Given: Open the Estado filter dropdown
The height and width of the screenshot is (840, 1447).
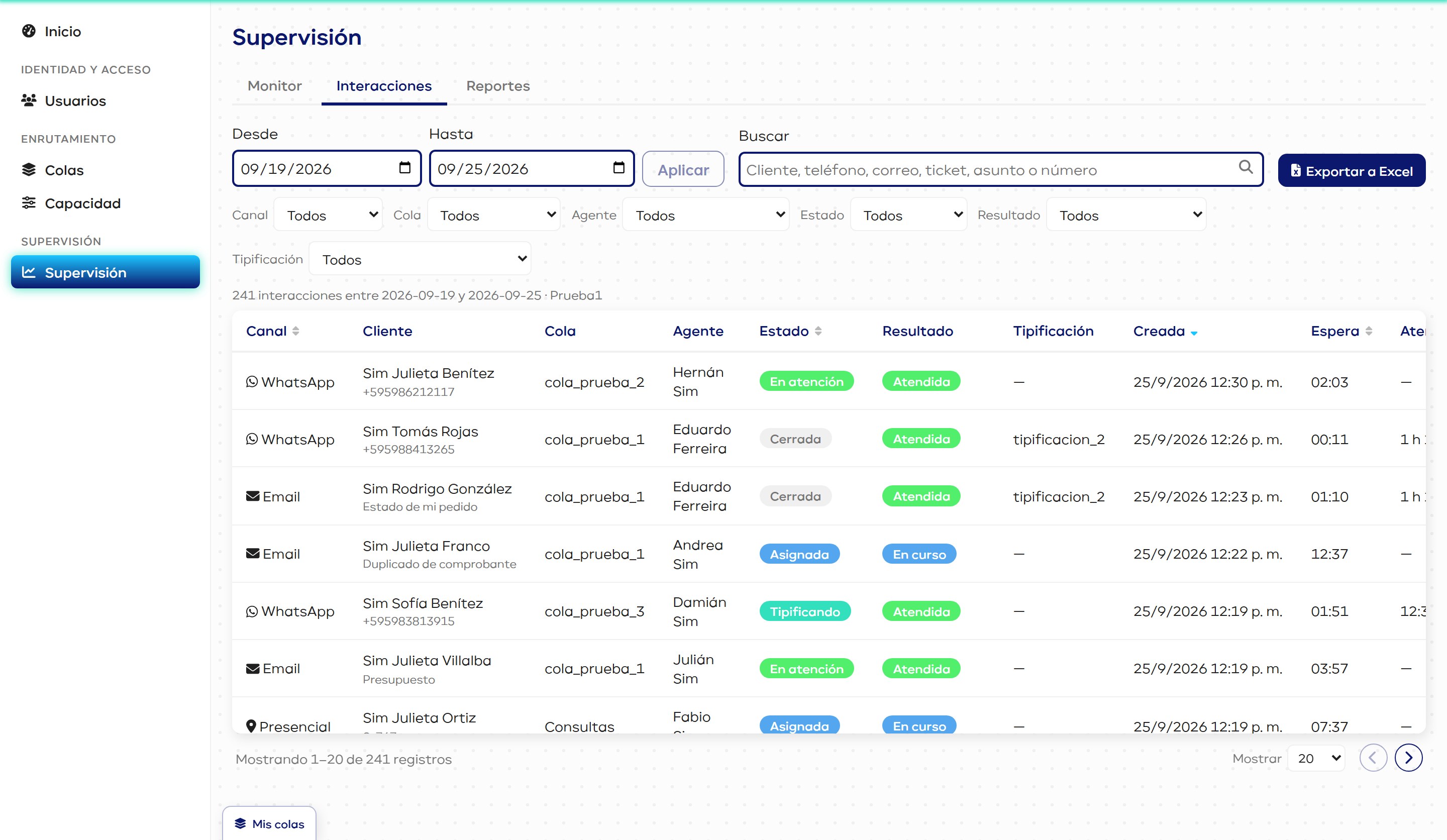Looking at the screenshot, I should point(908,215).
